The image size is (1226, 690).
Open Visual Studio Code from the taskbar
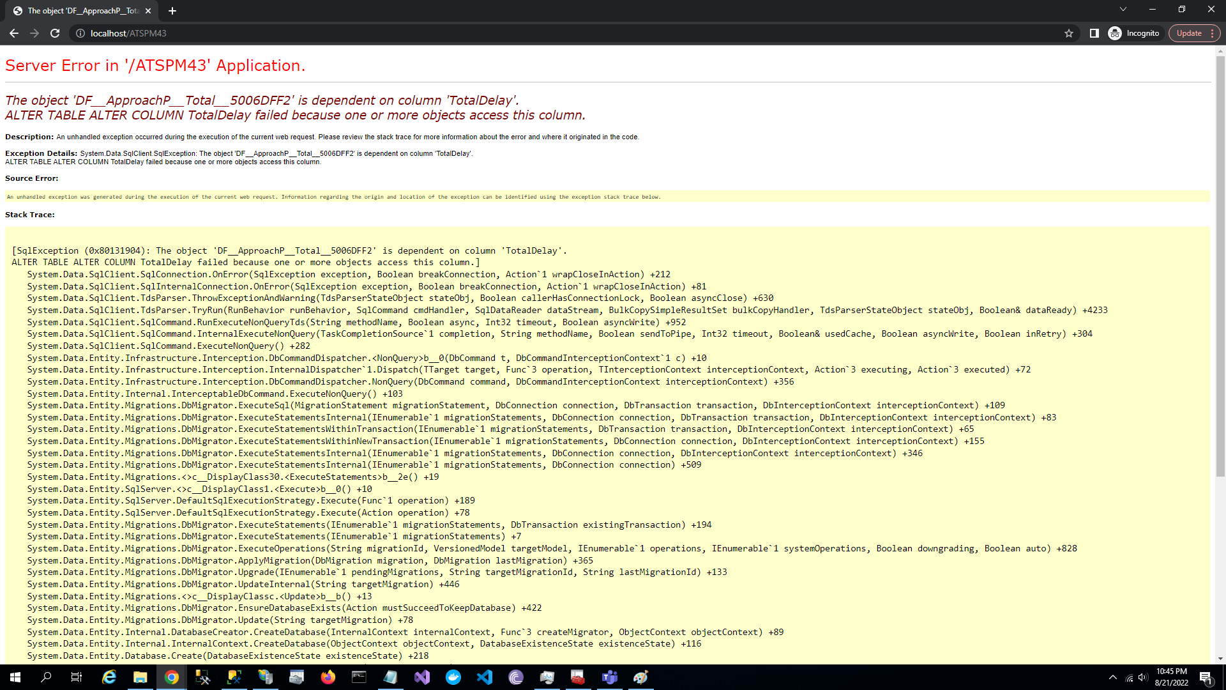click(x=485, y=677)
